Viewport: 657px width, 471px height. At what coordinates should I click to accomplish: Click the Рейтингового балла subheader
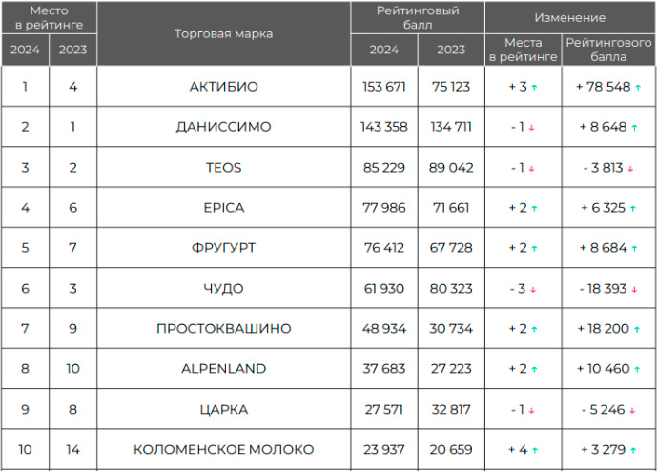608,50
